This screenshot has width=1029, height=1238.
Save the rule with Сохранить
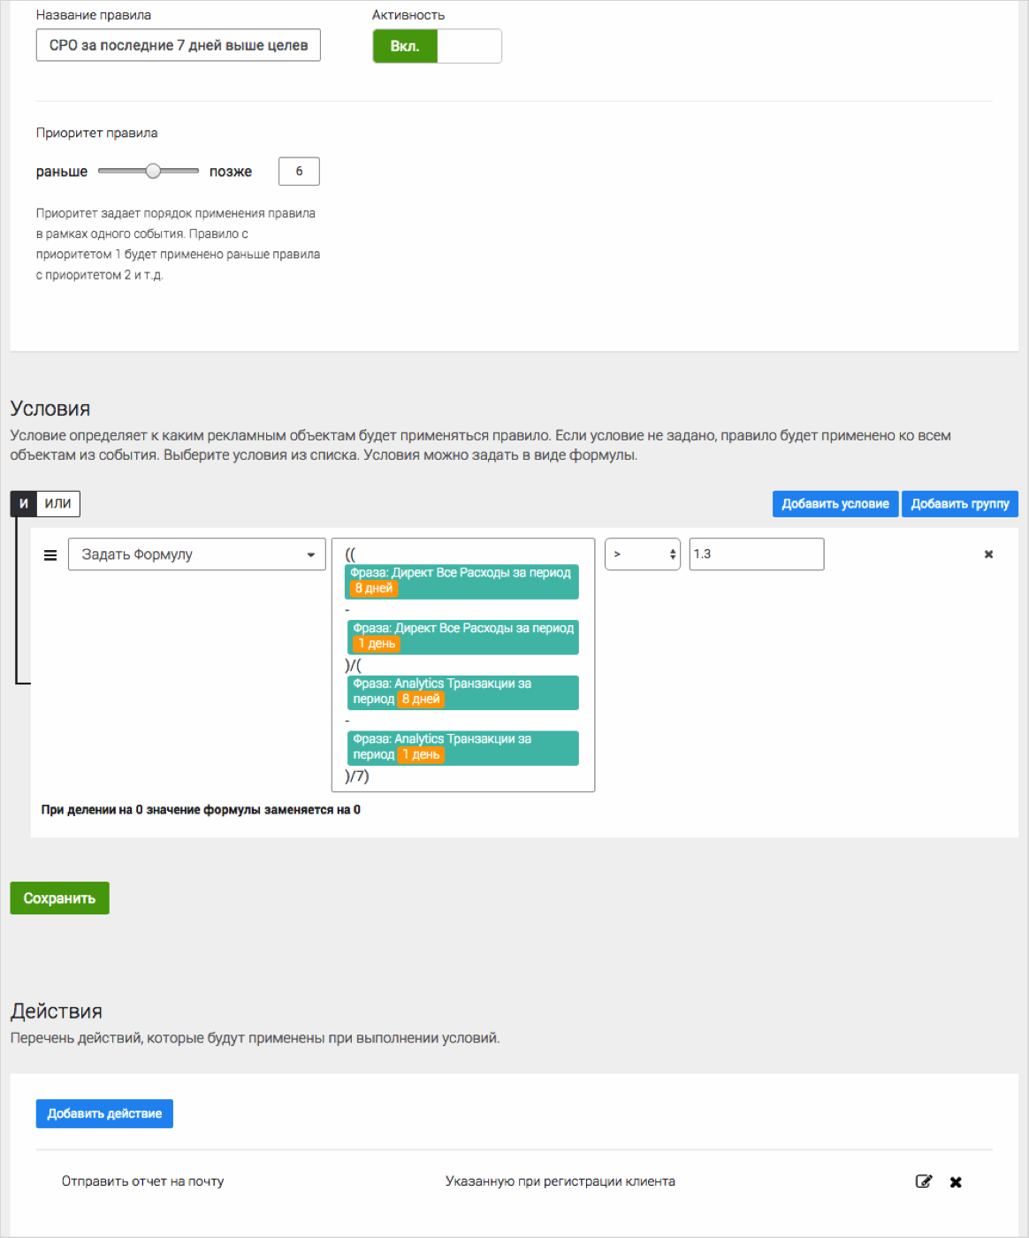point(59,898)
